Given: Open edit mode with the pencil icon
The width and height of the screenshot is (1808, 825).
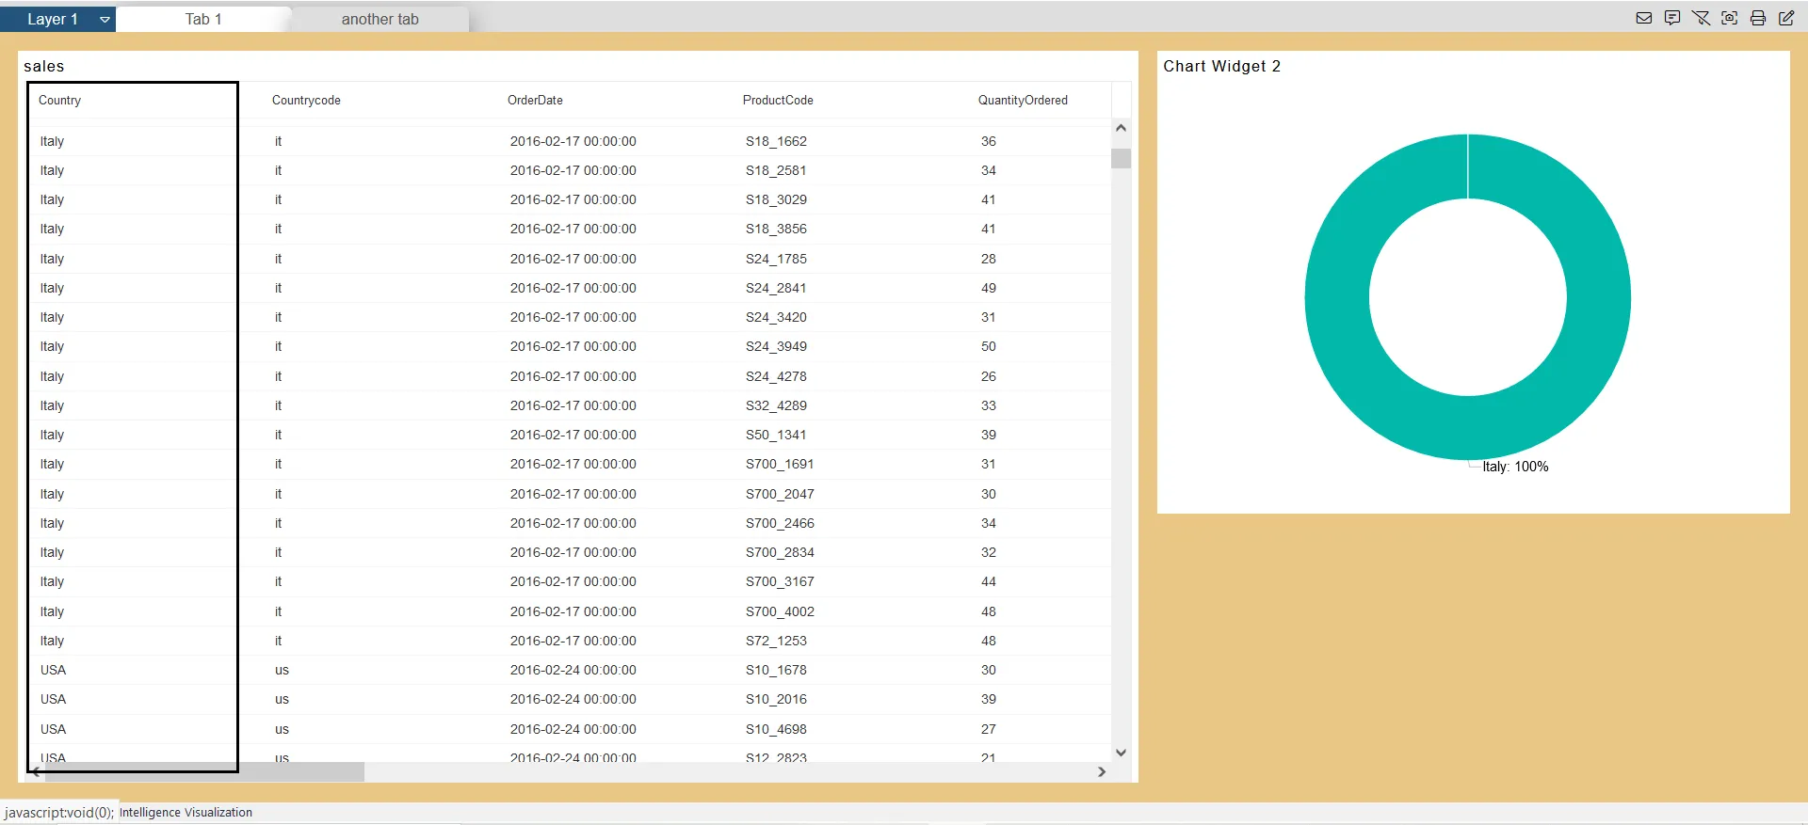Looking at the screenshot, I should pyautogui.click(x=1786, y=18).
